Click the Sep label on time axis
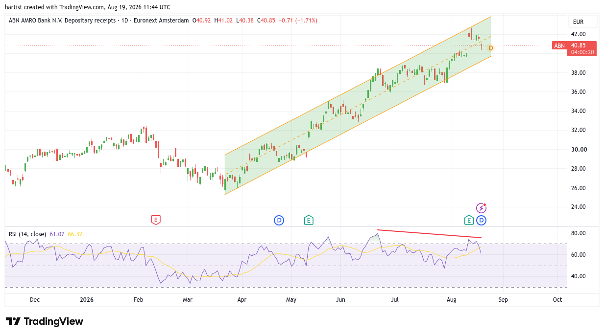This screenshot has width=604, height=336. 504,299
